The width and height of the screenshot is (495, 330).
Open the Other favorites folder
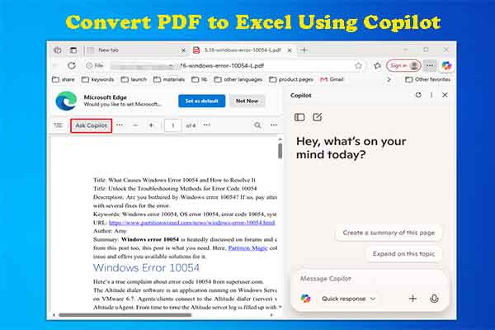427,79
